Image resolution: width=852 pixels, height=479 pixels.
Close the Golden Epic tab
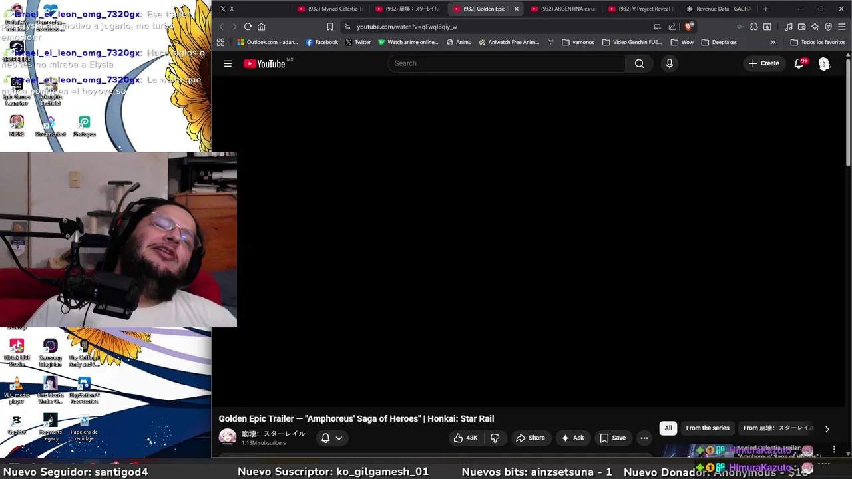(516, 9)
